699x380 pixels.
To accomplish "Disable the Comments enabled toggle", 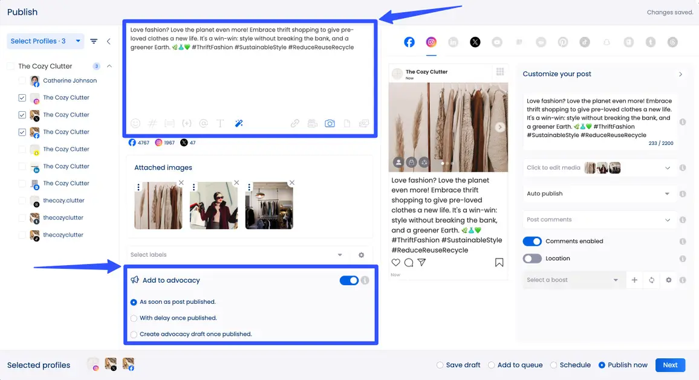I will [532, 241].
